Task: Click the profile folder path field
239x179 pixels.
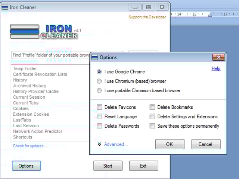Action: point(51,55)
